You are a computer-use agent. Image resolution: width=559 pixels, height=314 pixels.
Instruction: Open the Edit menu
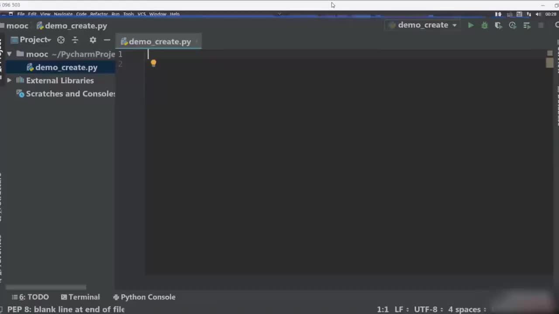coord(32,14)
